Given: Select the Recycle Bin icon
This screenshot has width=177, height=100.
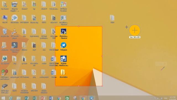Looking at the screenshot, I should [x=5, y=31].
